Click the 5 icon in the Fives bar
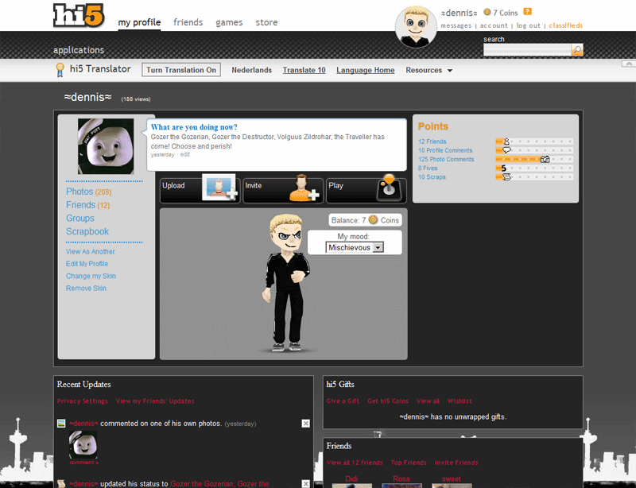636x488 pixels. (504, 168)
